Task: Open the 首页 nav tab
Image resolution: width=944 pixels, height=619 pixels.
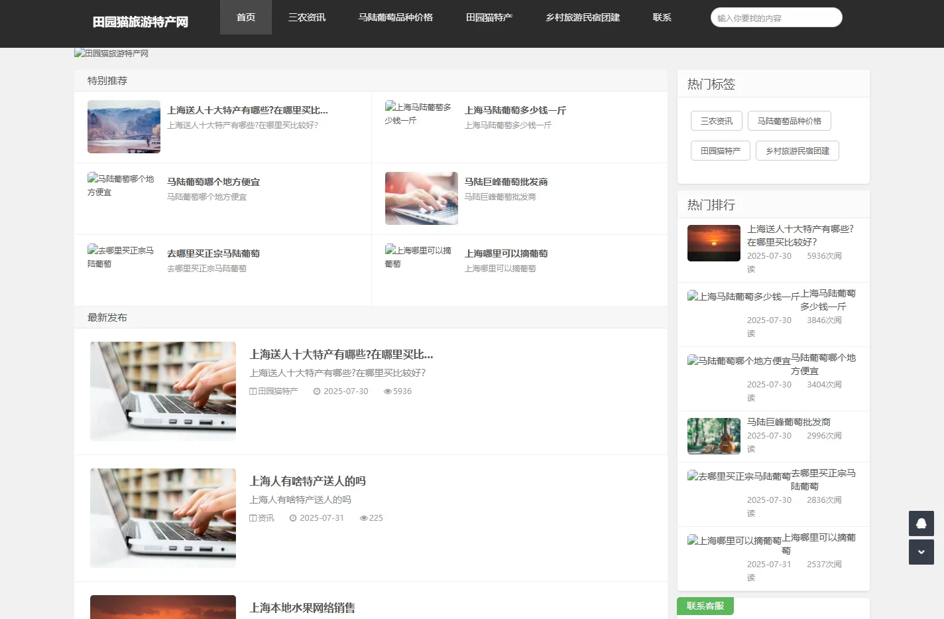Action: click(x=246, y=17)
